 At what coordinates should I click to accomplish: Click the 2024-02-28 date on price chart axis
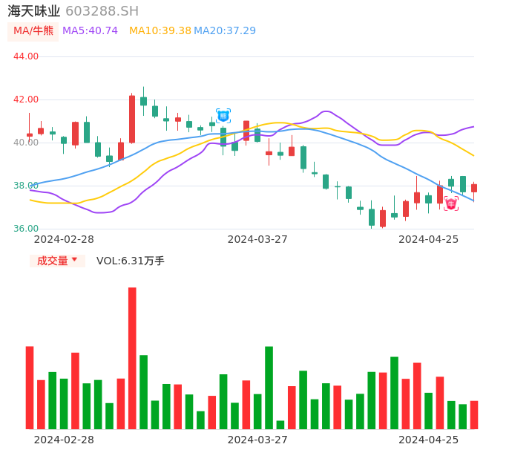pos(64,239)
